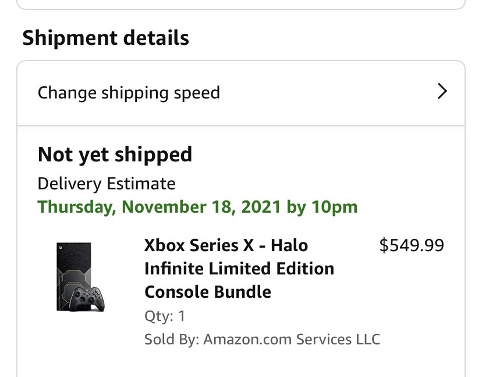Open the Xbox Series X - Halo title line
482x377 pixels.
(226, 245)
